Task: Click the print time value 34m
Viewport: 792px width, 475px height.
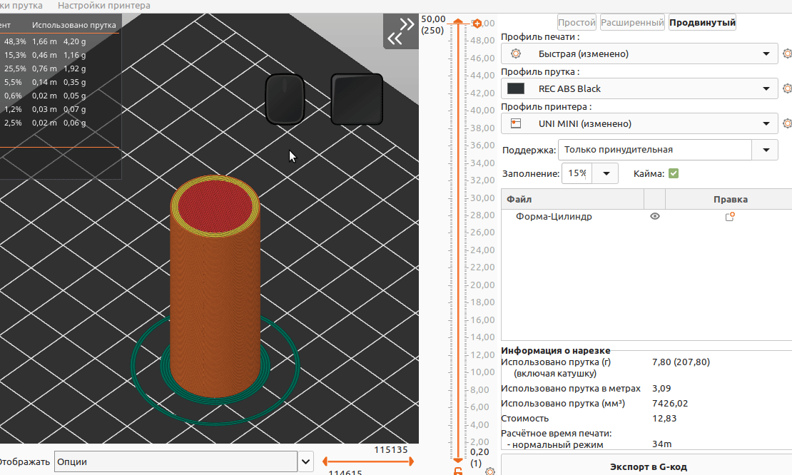Action: tap(661, 444)
